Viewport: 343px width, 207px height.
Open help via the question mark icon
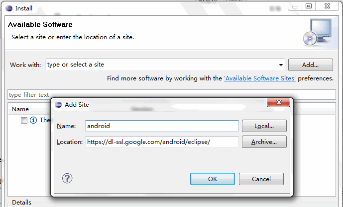tap(67, 179)
